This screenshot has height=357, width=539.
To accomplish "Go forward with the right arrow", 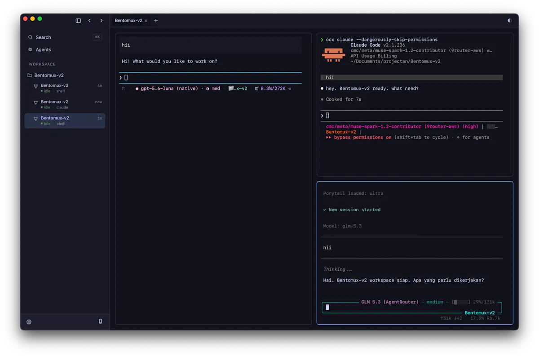I will [x=102, y=20].
